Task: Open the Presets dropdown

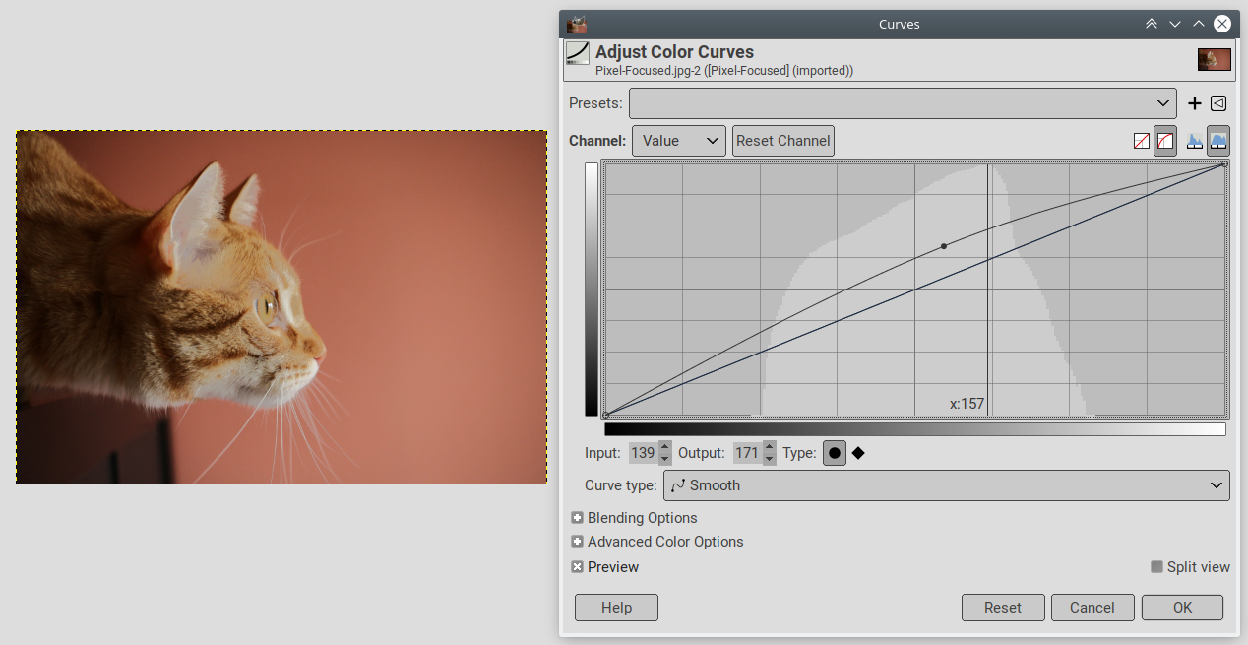Action: coord(903,103)
